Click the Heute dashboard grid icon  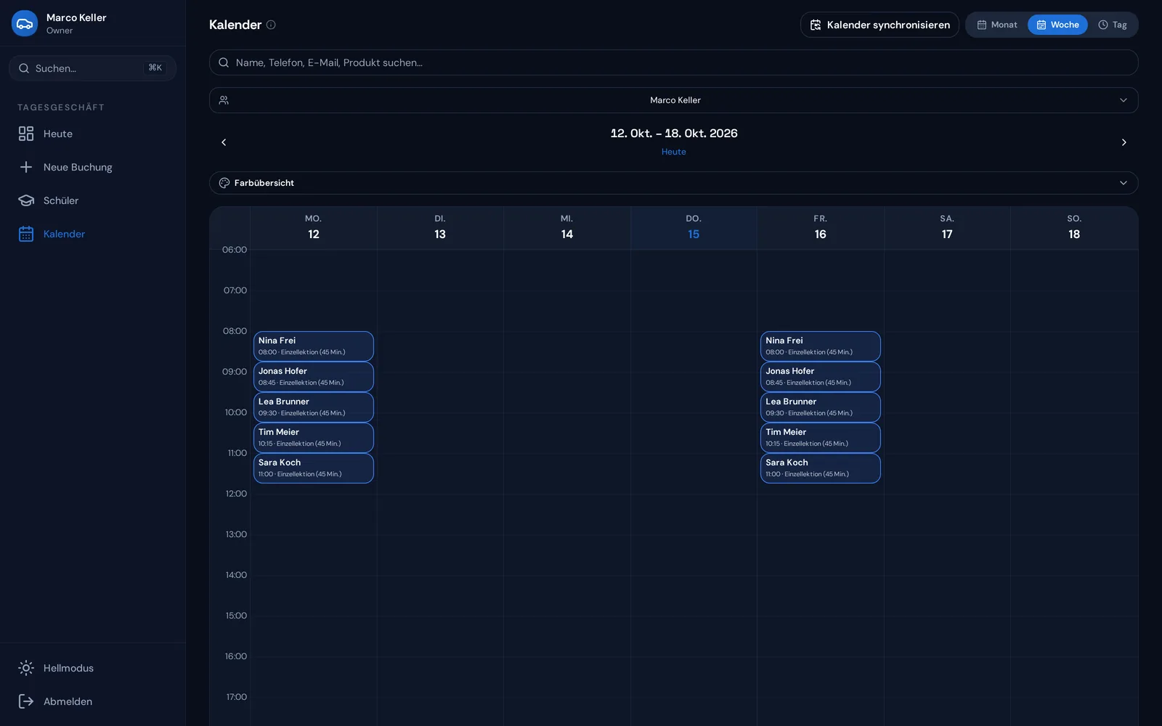26,134
